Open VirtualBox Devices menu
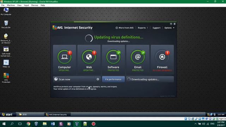226x127 pixels. pyautogui.click(x=35, y=5)
